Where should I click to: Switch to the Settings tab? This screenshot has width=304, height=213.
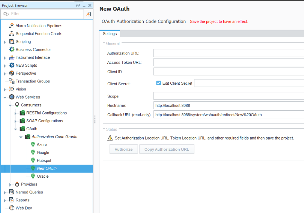point(110,34)
